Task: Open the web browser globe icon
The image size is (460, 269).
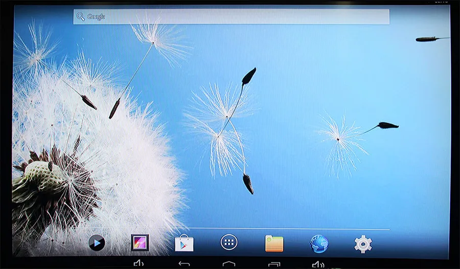Action: point(319,243)
